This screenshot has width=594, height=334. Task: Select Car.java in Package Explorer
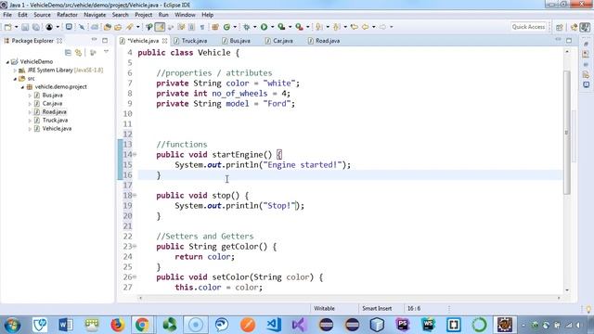pyautogui.click(x=52, y=103)
